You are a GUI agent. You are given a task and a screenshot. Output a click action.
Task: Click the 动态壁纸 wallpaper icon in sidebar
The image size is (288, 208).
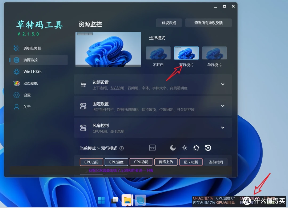[x=17, y=83]
